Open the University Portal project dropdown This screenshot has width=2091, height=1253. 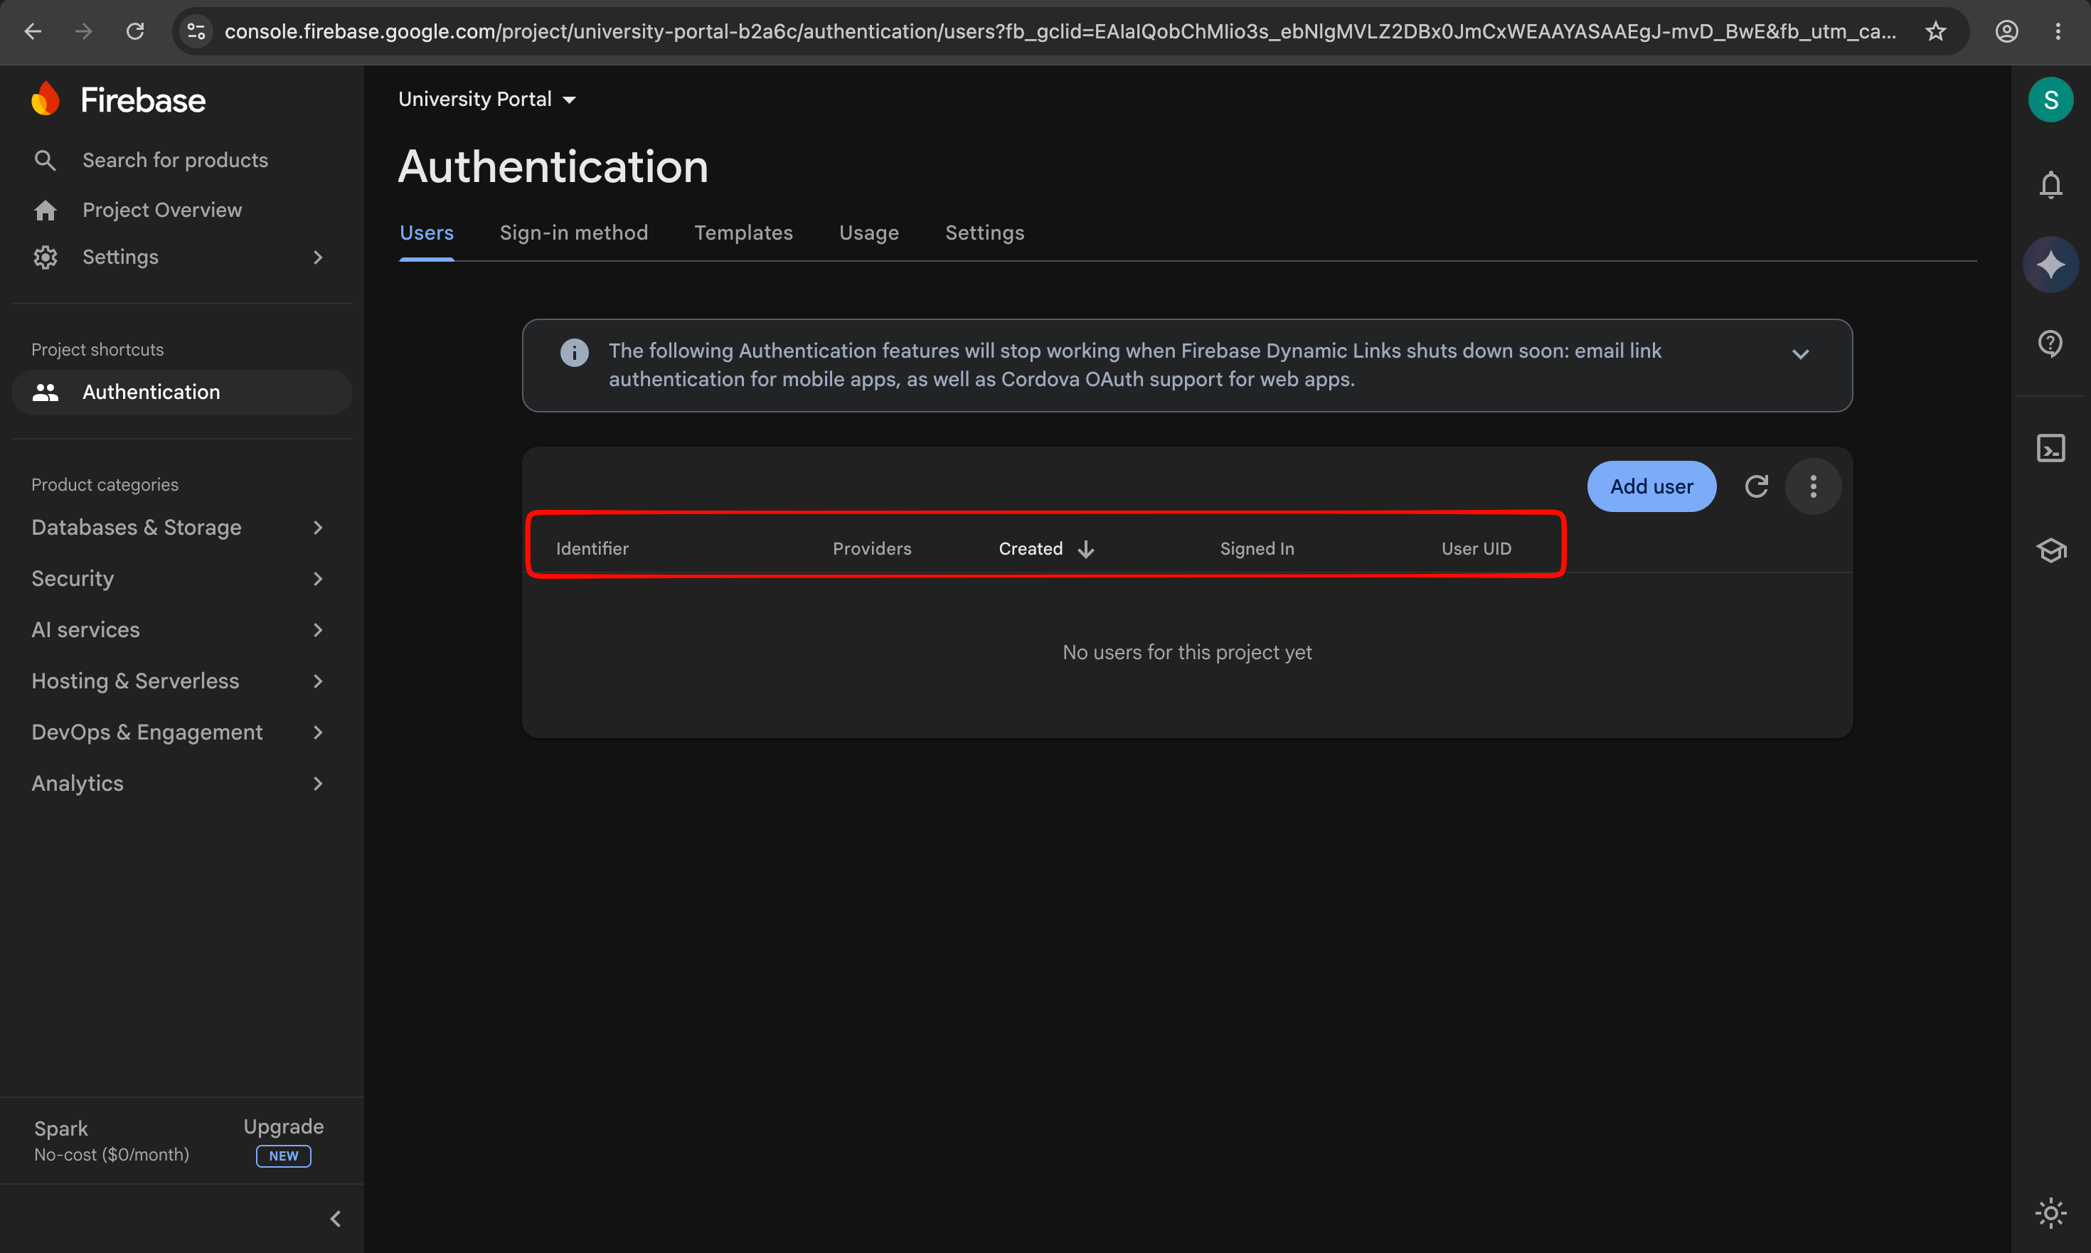[487, 100]
